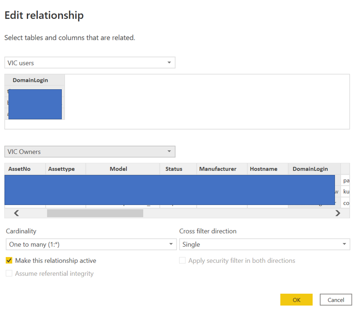Image resolution: width=356 pixels, height=314 pixels.
Task: Uncheck Make this relationship active
Action: 9,260
